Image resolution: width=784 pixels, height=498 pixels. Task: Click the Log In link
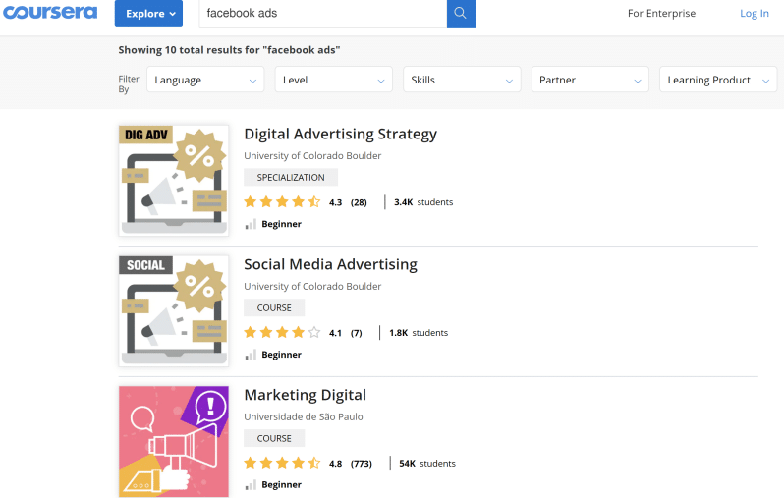(754, 14)
